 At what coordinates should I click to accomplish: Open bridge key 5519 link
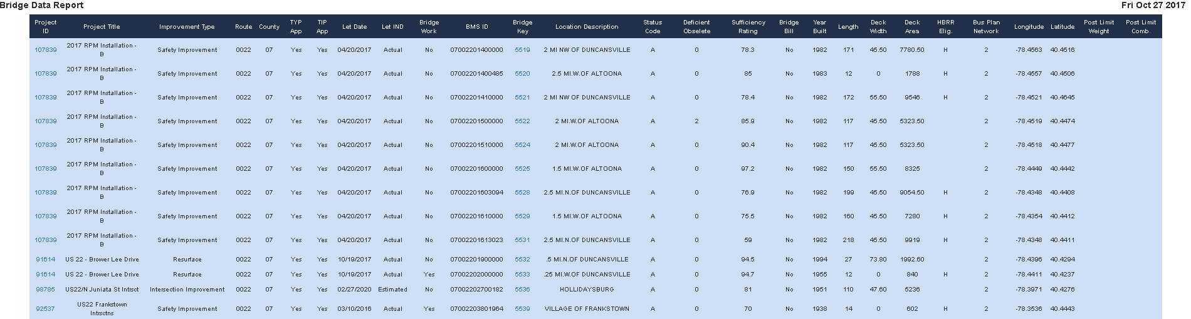[x=522, y=50]
